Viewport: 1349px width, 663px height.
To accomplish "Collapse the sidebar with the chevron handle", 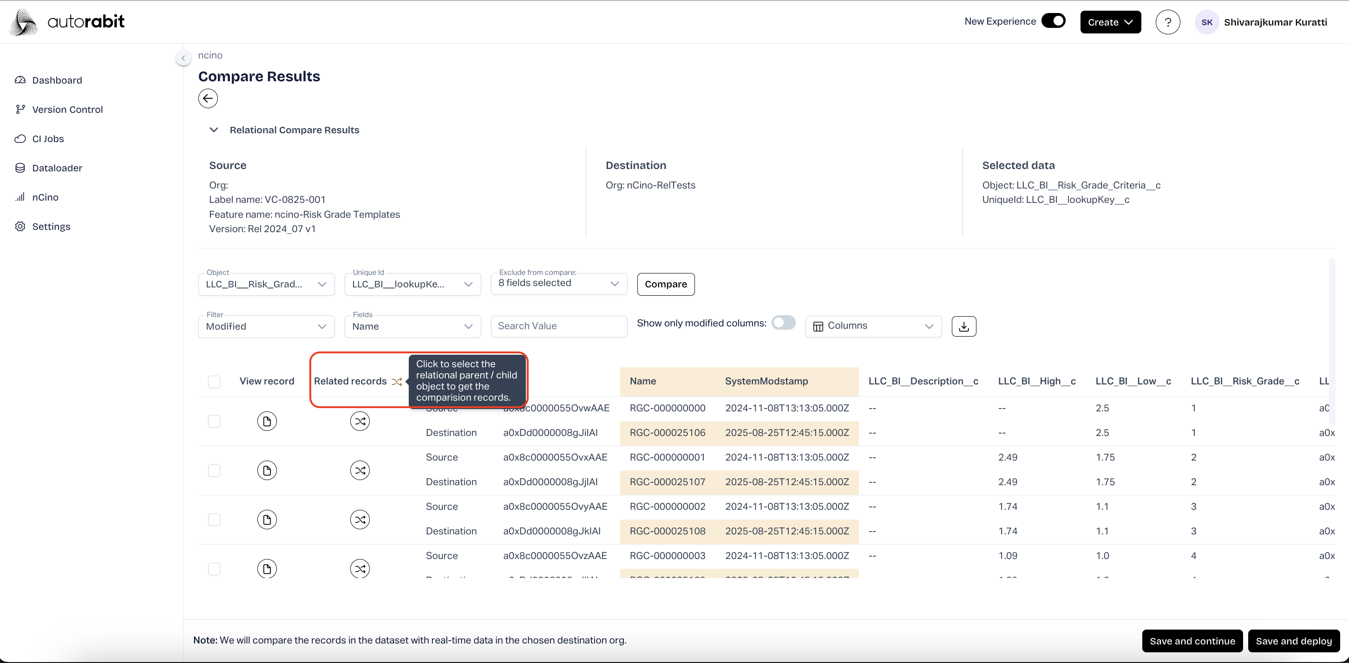I will point(183,58).
